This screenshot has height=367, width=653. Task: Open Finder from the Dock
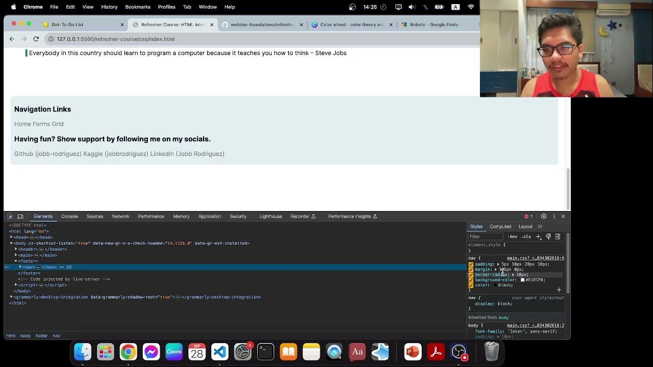pyautogui.click(x=83, y=352)
